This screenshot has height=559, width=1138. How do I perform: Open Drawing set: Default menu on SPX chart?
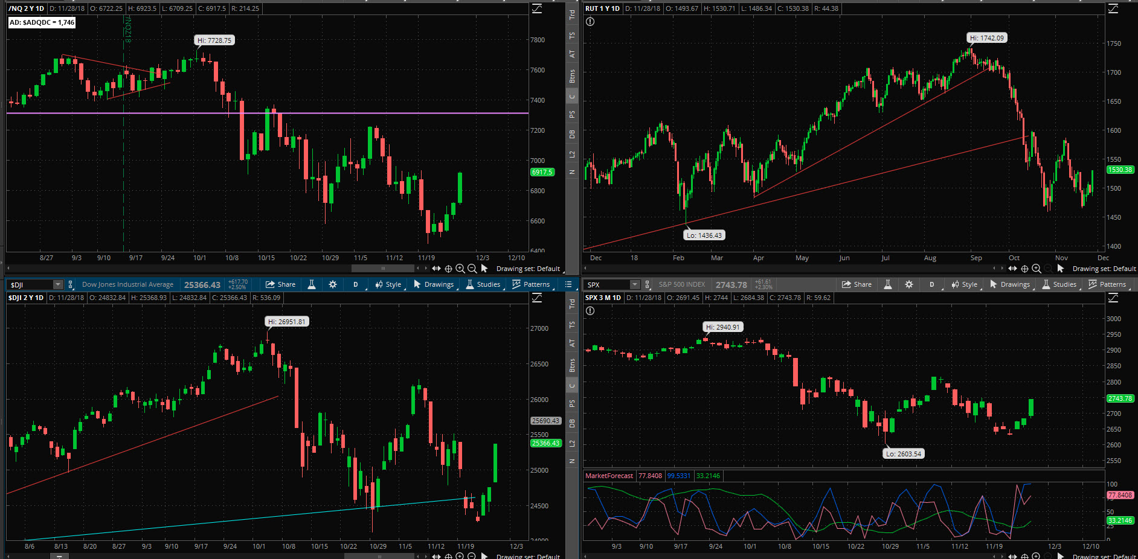click(x=1104, y=556)
